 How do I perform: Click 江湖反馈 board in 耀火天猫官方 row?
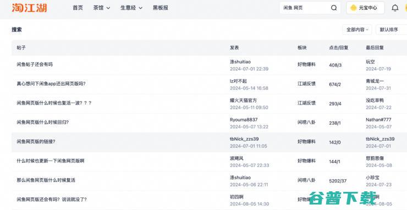coord(306,103)
